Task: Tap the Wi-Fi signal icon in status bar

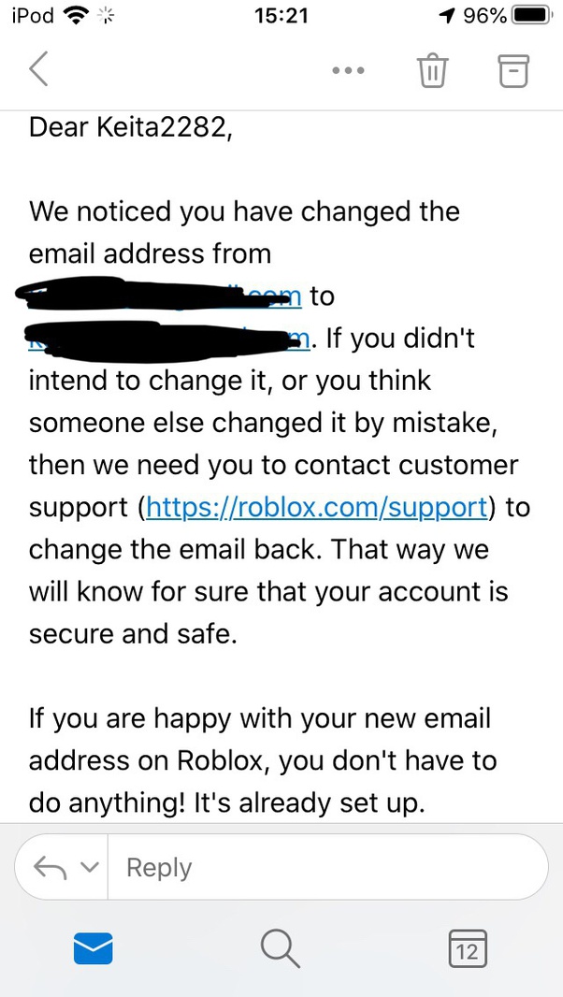Action: point(79,15)
